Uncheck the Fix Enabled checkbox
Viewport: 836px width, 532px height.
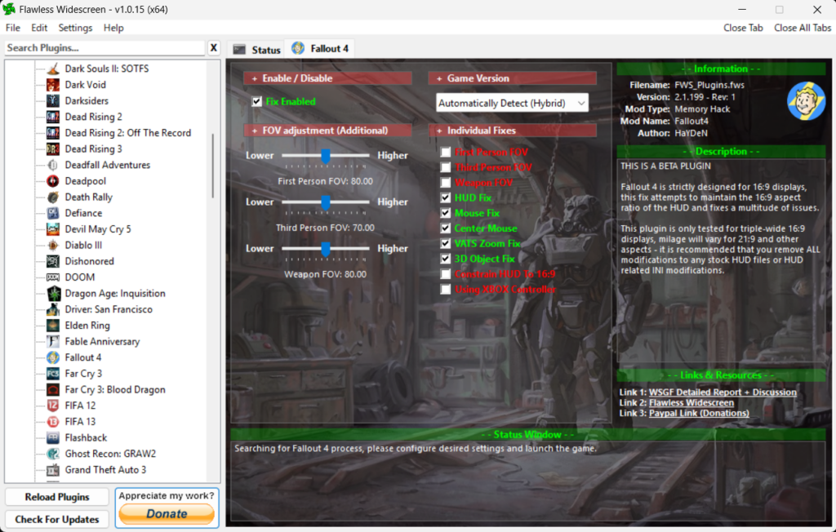257,101
